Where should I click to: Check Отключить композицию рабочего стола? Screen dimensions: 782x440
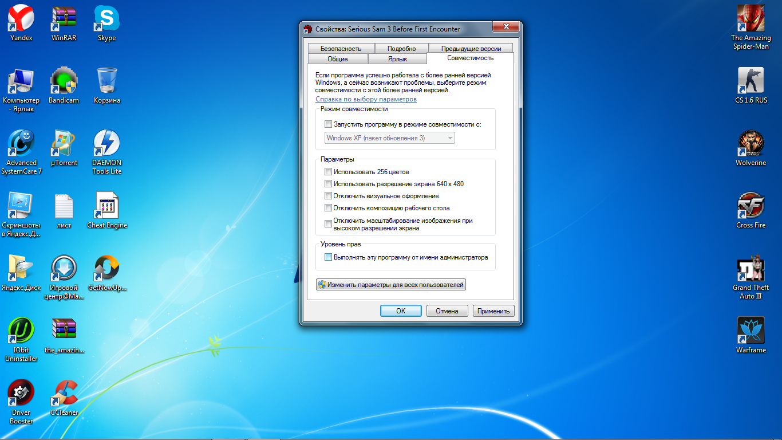pos(328,208)
